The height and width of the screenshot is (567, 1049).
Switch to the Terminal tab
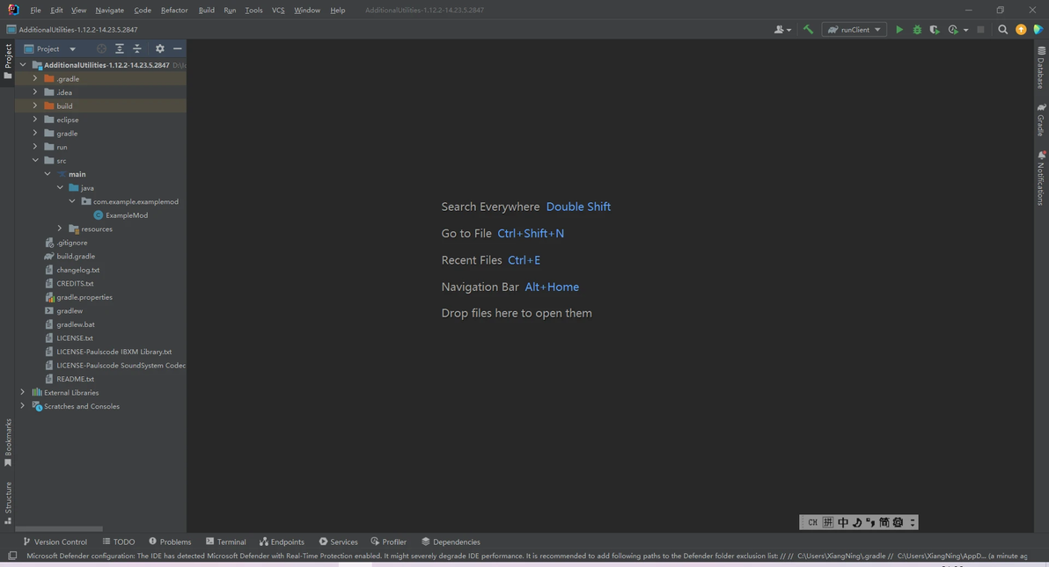tap(225, 542)
